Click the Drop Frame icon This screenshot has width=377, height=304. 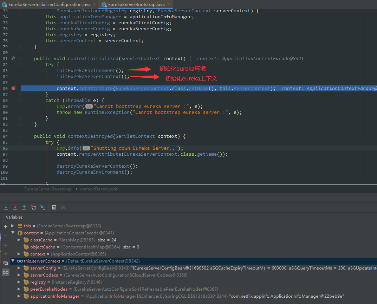pos(33,207)
